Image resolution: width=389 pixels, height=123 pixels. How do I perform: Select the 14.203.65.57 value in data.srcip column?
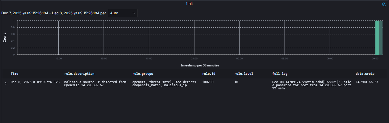[x=367, y=82]
